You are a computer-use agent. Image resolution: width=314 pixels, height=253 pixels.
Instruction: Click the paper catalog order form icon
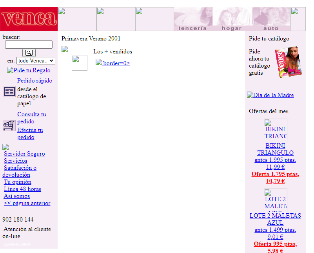9,92
